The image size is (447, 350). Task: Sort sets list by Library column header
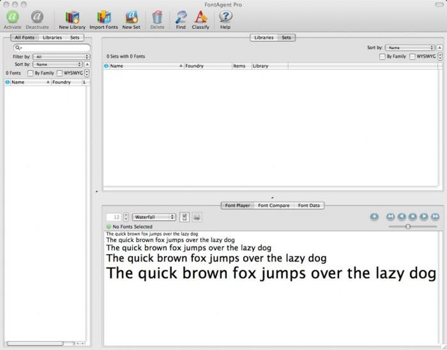270,66
